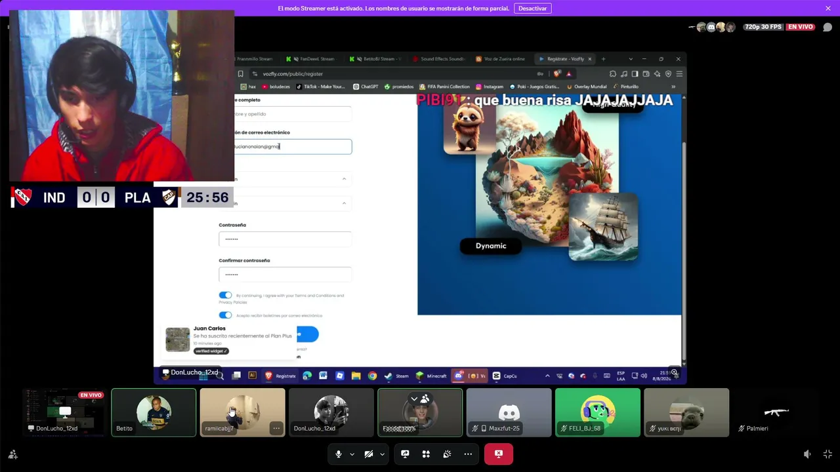Viewport: 840px width, 472px height.
Task: Select the DonLucho_12xd camera tile
Action: [x=331, y=412]
